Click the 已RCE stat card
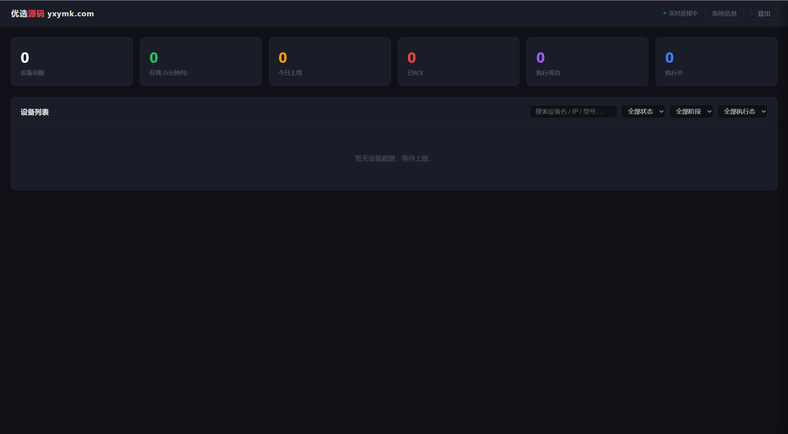 coord(459,62)
